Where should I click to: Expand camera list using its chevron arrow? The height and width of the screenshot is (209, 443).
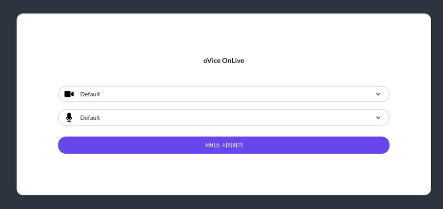click(x=378, y=94)
